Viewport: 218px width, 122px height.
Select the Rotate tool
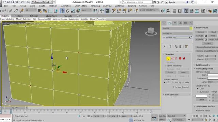pyautogui.click(x=67, y=11)
